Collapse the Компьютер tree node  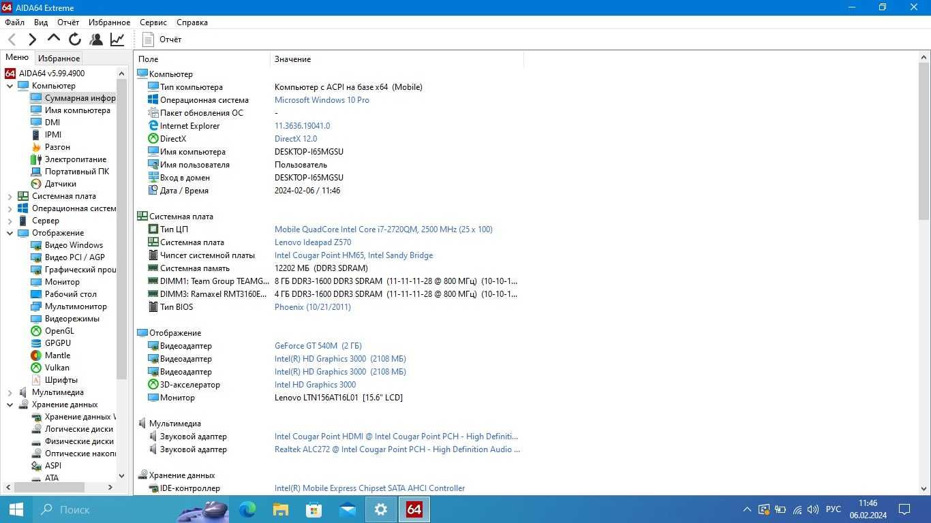(10, 86)
